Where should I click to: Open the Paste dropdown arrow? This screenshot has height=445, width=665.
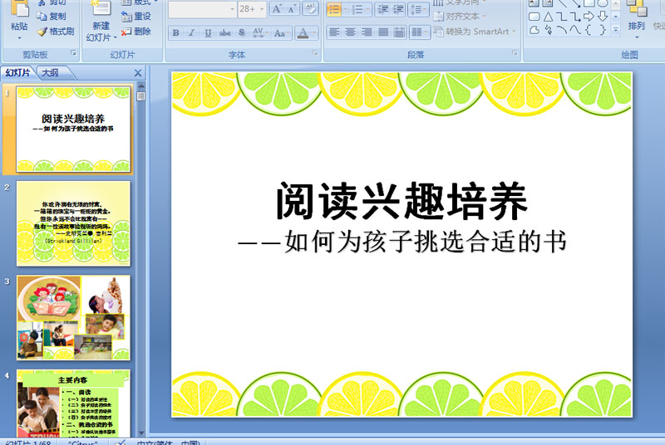[x=19, y=38]
